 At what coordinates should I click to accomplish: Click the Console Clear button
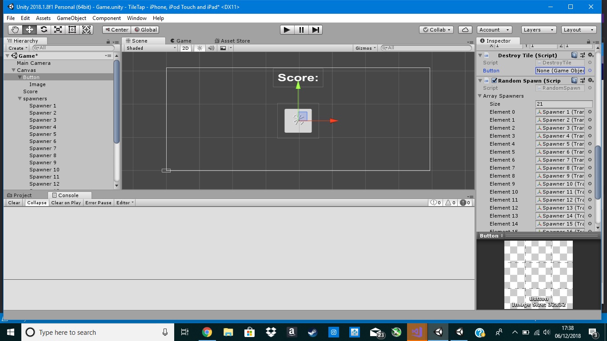(x=14, y=202)
